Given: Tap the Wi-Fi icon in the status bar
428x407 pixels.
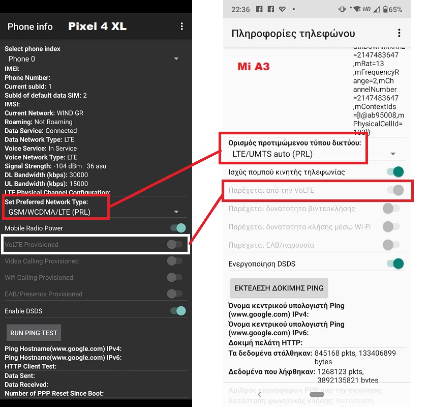Looking at the screenshot, I should 356,9.
